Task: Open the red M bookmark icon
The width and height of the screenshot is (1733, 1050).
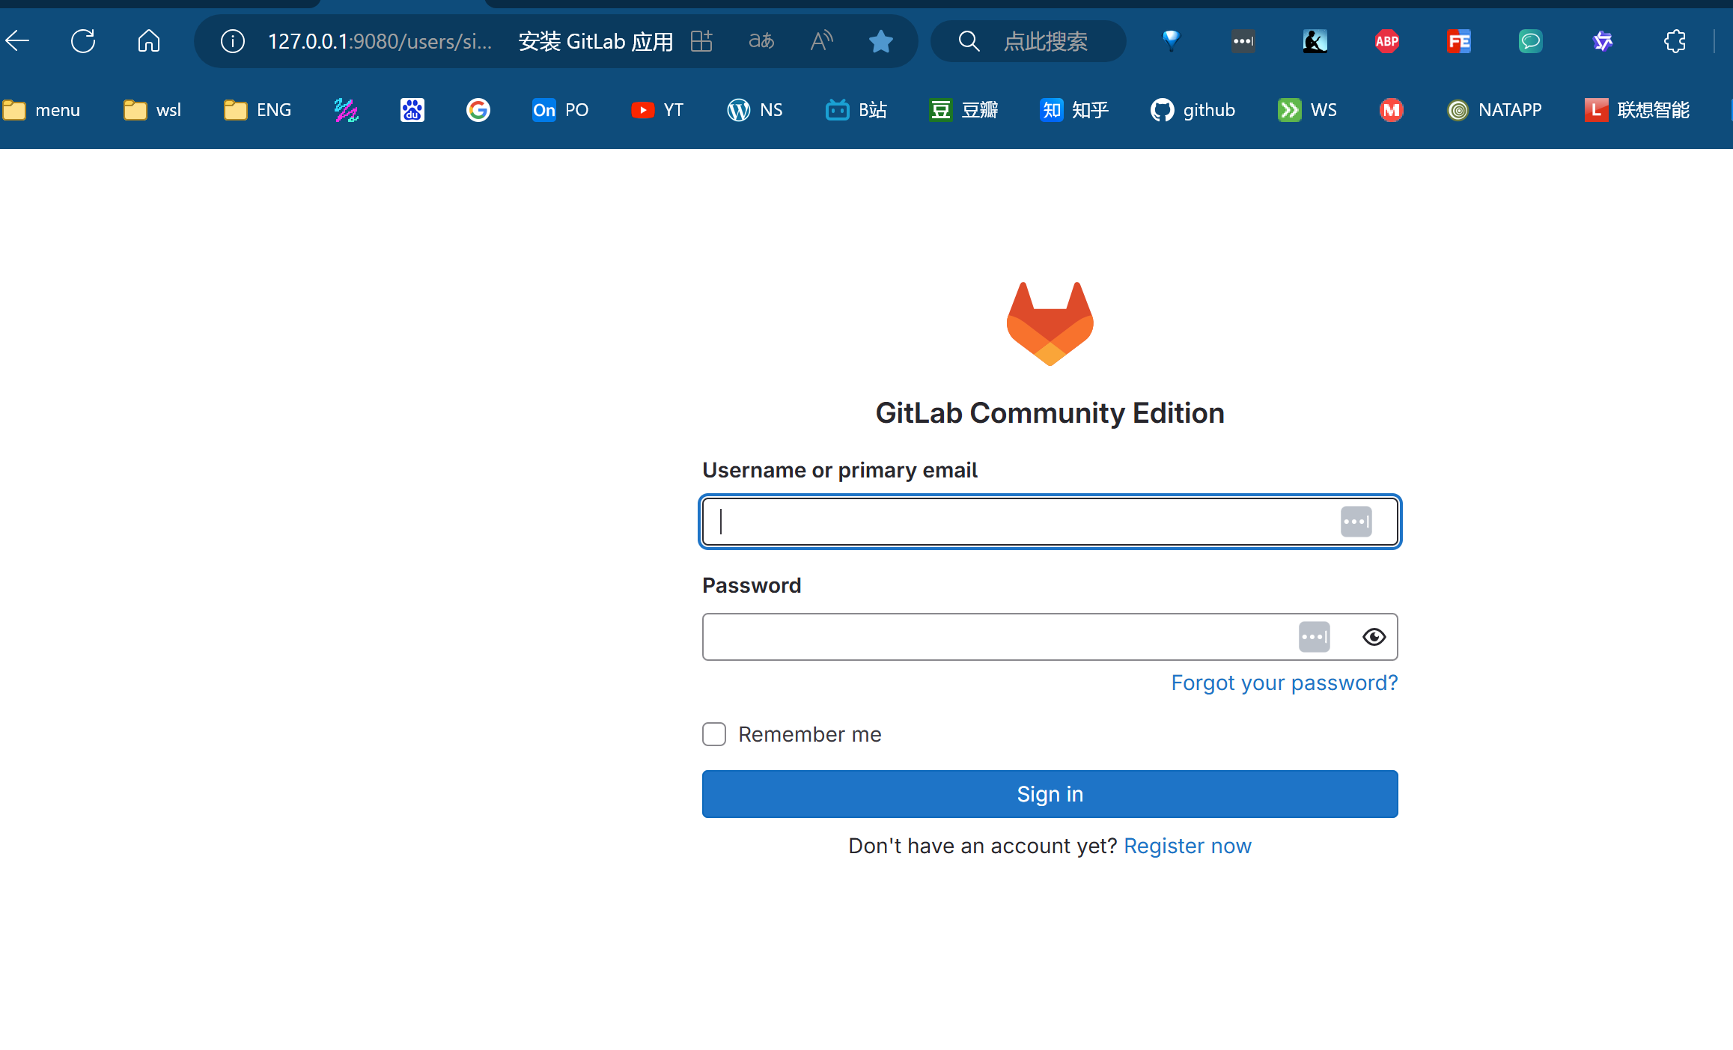Action: click(x=1391, y=110)
